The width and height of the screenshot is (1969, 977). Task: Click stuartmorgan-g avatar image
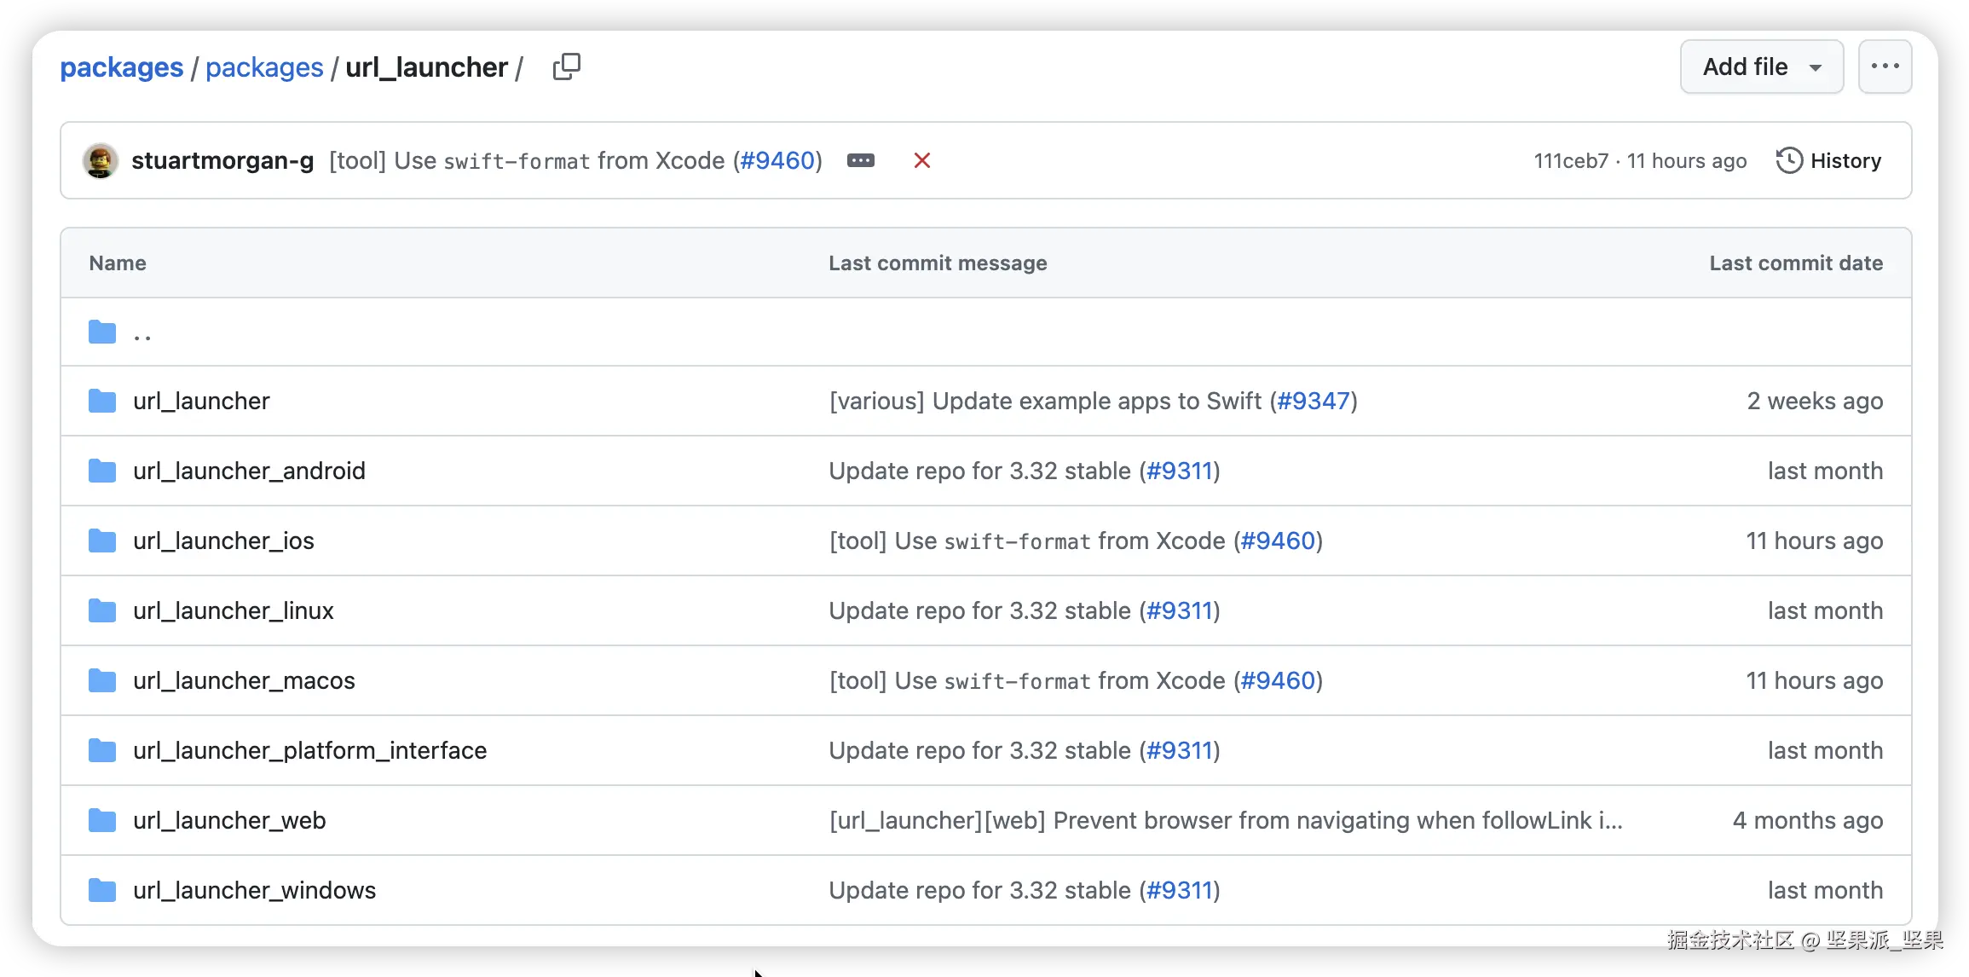point(101,160)
